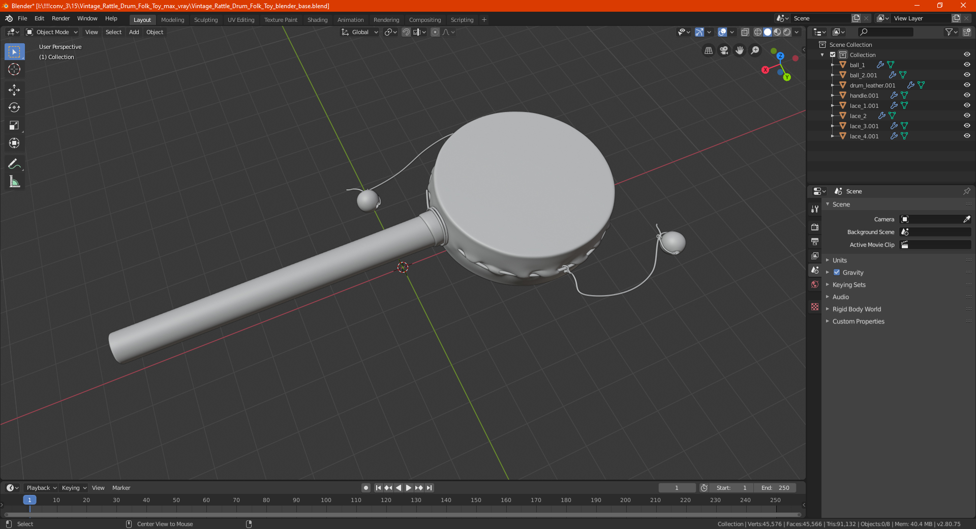Open the Object Mode dropdown
Screen dimensions: 976x529
(x=51, y=32)
